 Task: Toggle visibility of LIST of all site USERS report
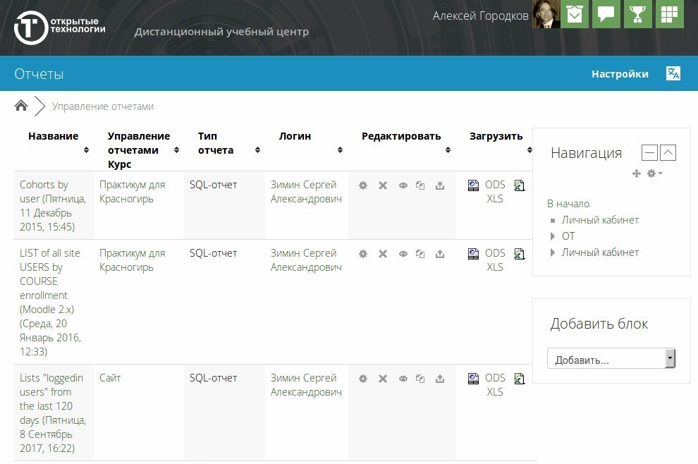pos(403,254)
